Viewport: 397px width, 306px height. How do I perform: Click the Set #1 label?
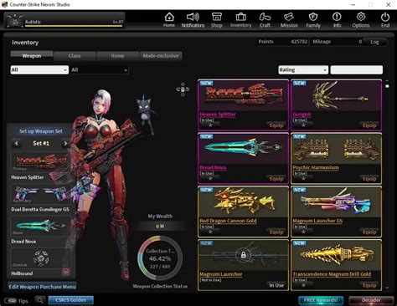click(41, 143)
